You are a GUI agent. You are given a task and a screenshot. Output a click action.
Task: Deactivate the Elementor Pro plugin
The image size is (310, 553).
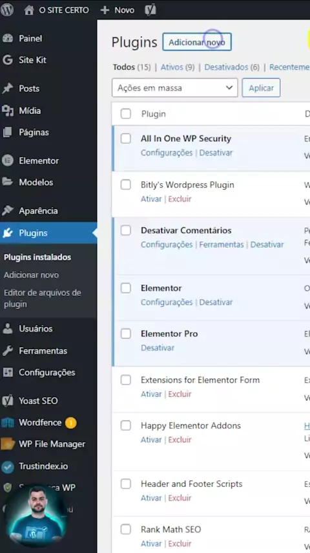158,348
